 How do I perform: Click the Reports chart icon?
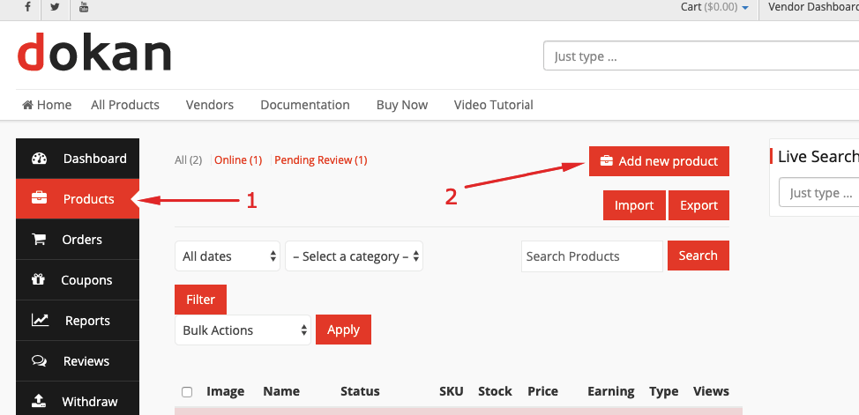coord(40,321)
